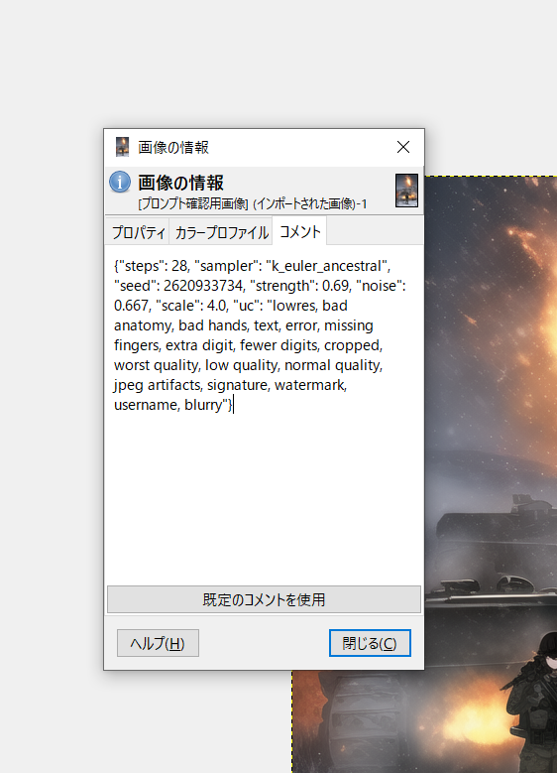Click the word blurry in comment text
Viewport: 557px width, 773px height.
pos(203,405)
